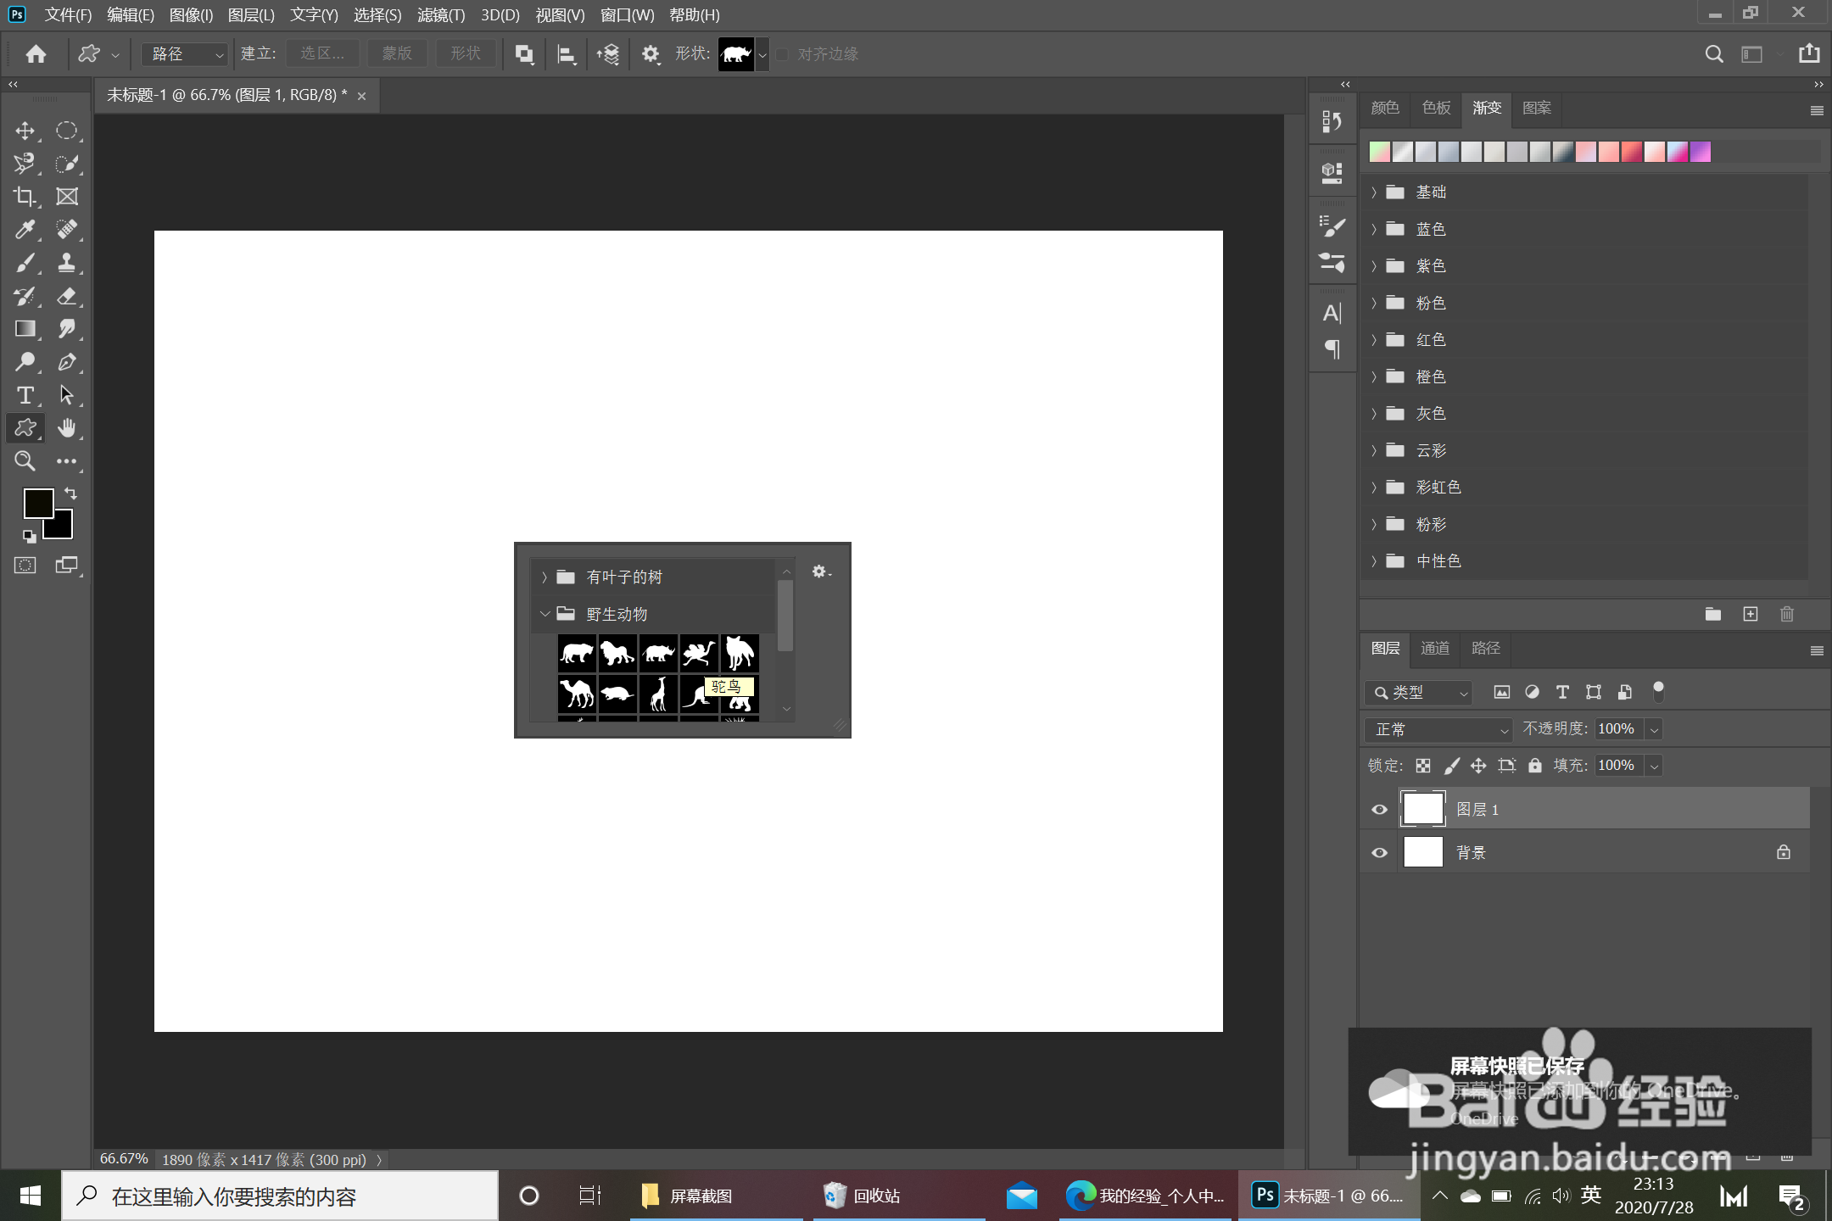Click the 选区... button

[x=322, y=54]
